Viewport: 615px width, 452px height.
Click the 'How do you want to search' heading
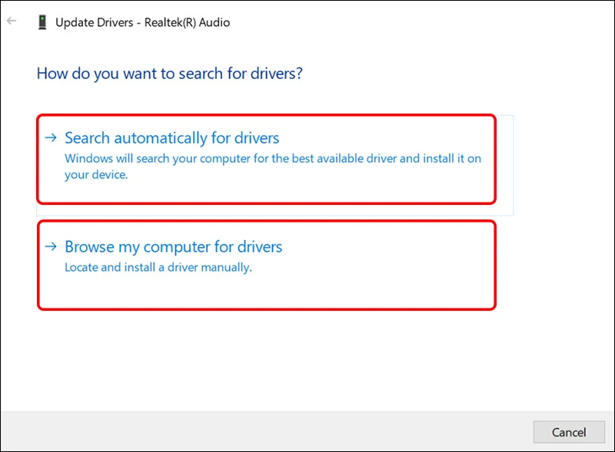point(169,74)
